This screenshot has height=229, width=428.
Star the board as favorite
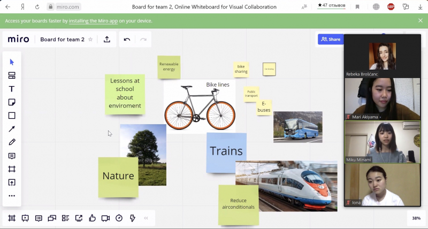pyautogui.click(x=90, y=40)
